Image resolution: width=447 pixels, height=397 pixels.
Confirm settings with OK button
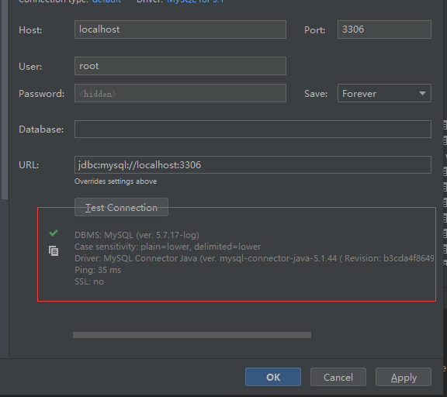273,377
